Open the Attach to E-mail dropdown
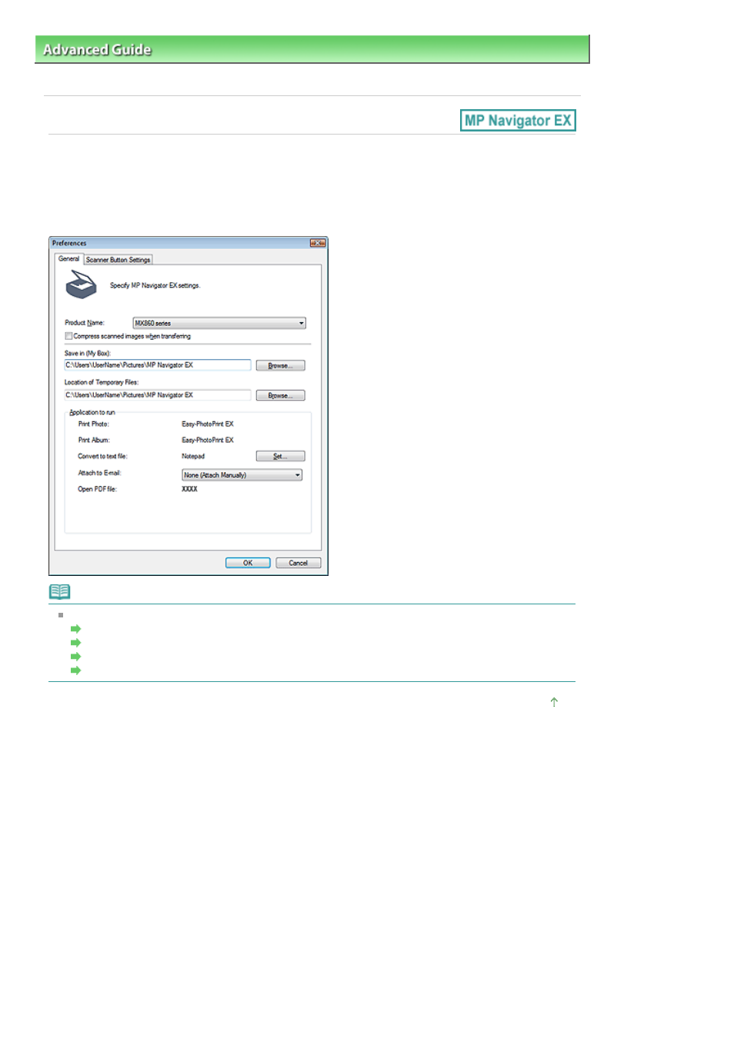Viewport: 734px width, 1038px height. click(242, 475)
